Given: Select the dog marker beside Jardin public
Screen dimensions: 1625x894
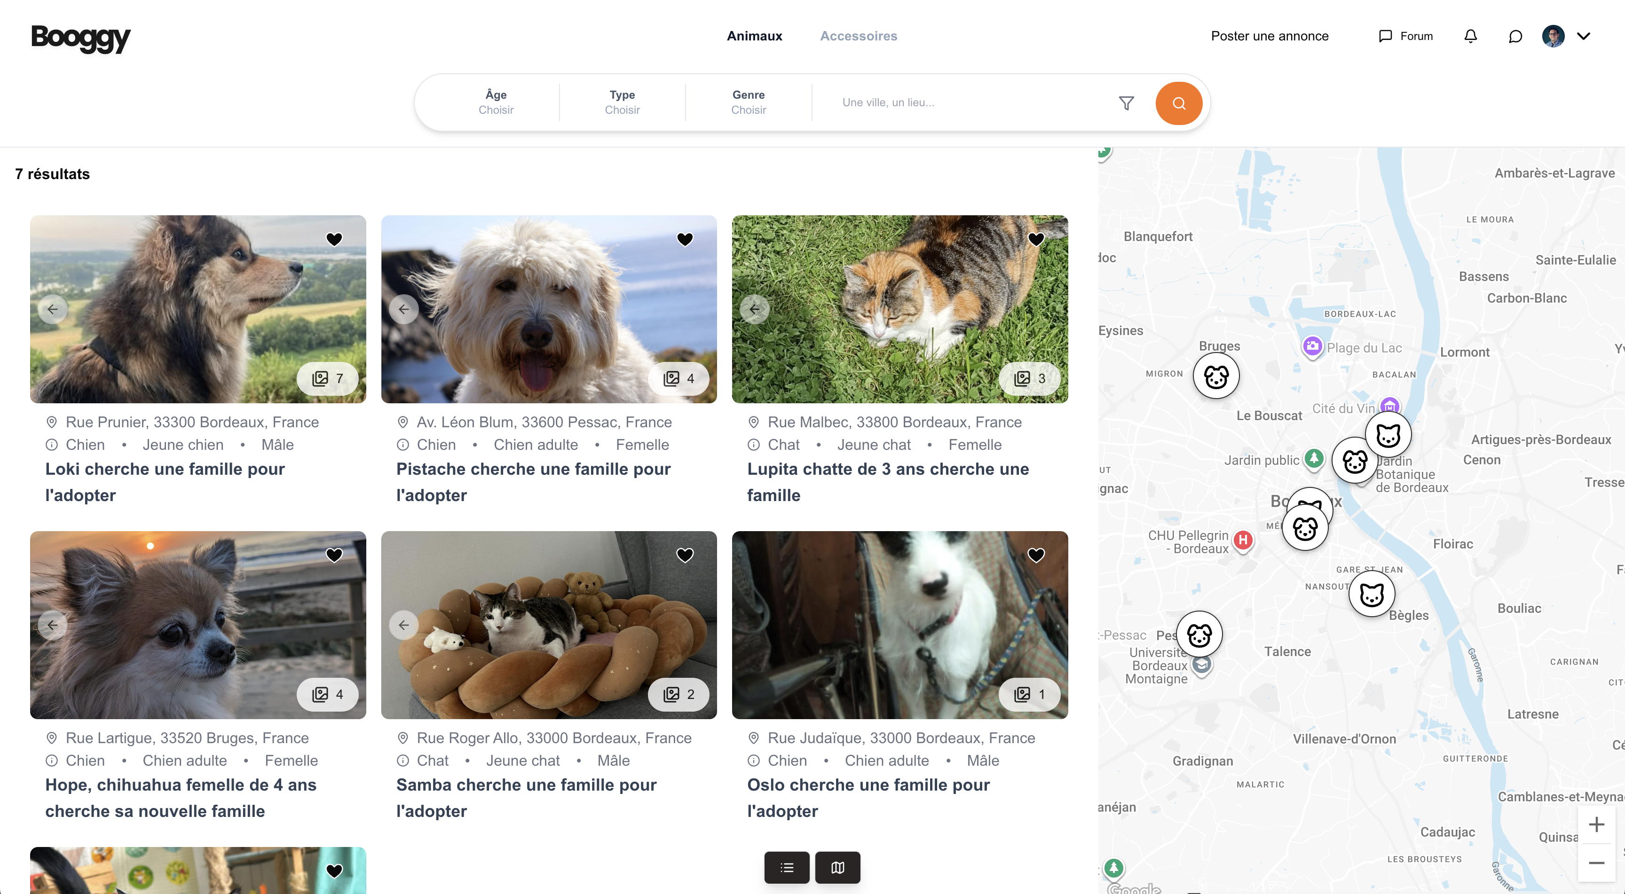Looking at the screenshot, I should (1355, 461).
